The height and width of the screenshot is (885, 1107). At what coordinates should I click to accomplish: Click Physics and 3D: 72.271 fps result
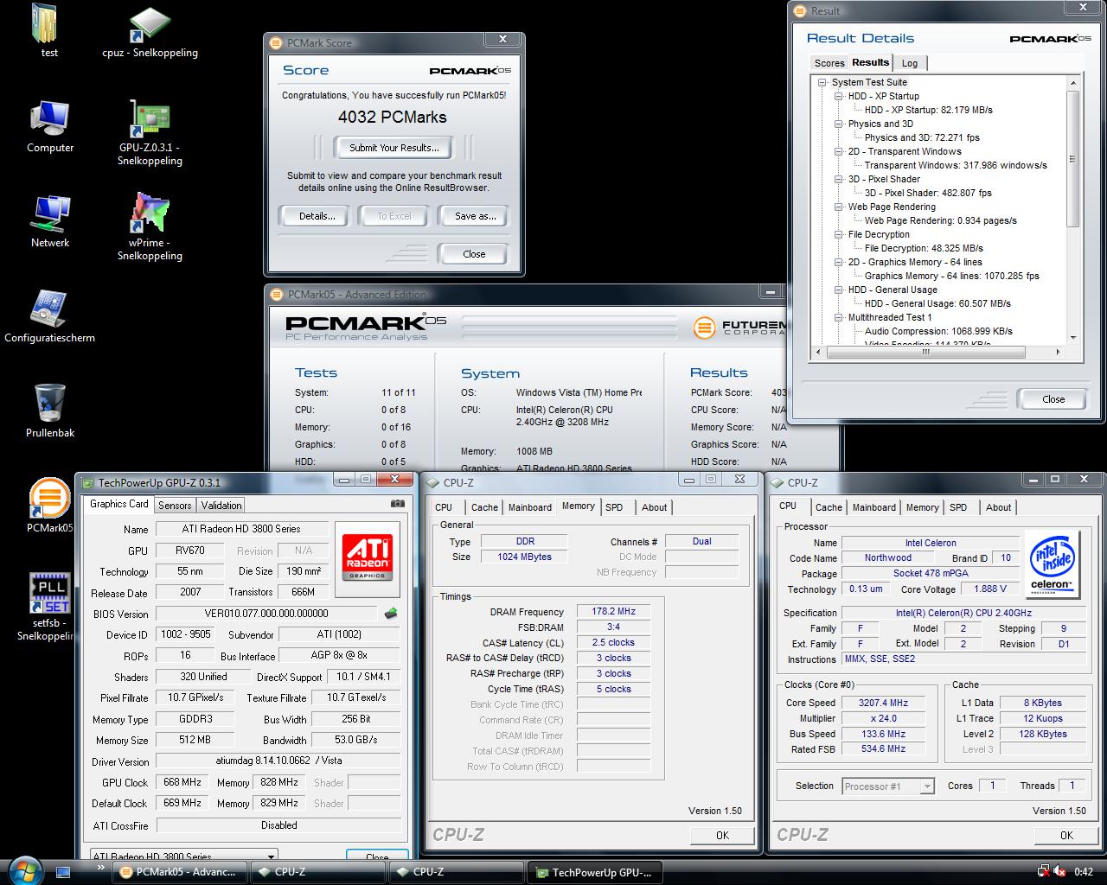click(922, 137)
